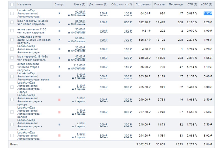
Task: Sort the table by 'Название' column header
Action: [x=24, y=5]
